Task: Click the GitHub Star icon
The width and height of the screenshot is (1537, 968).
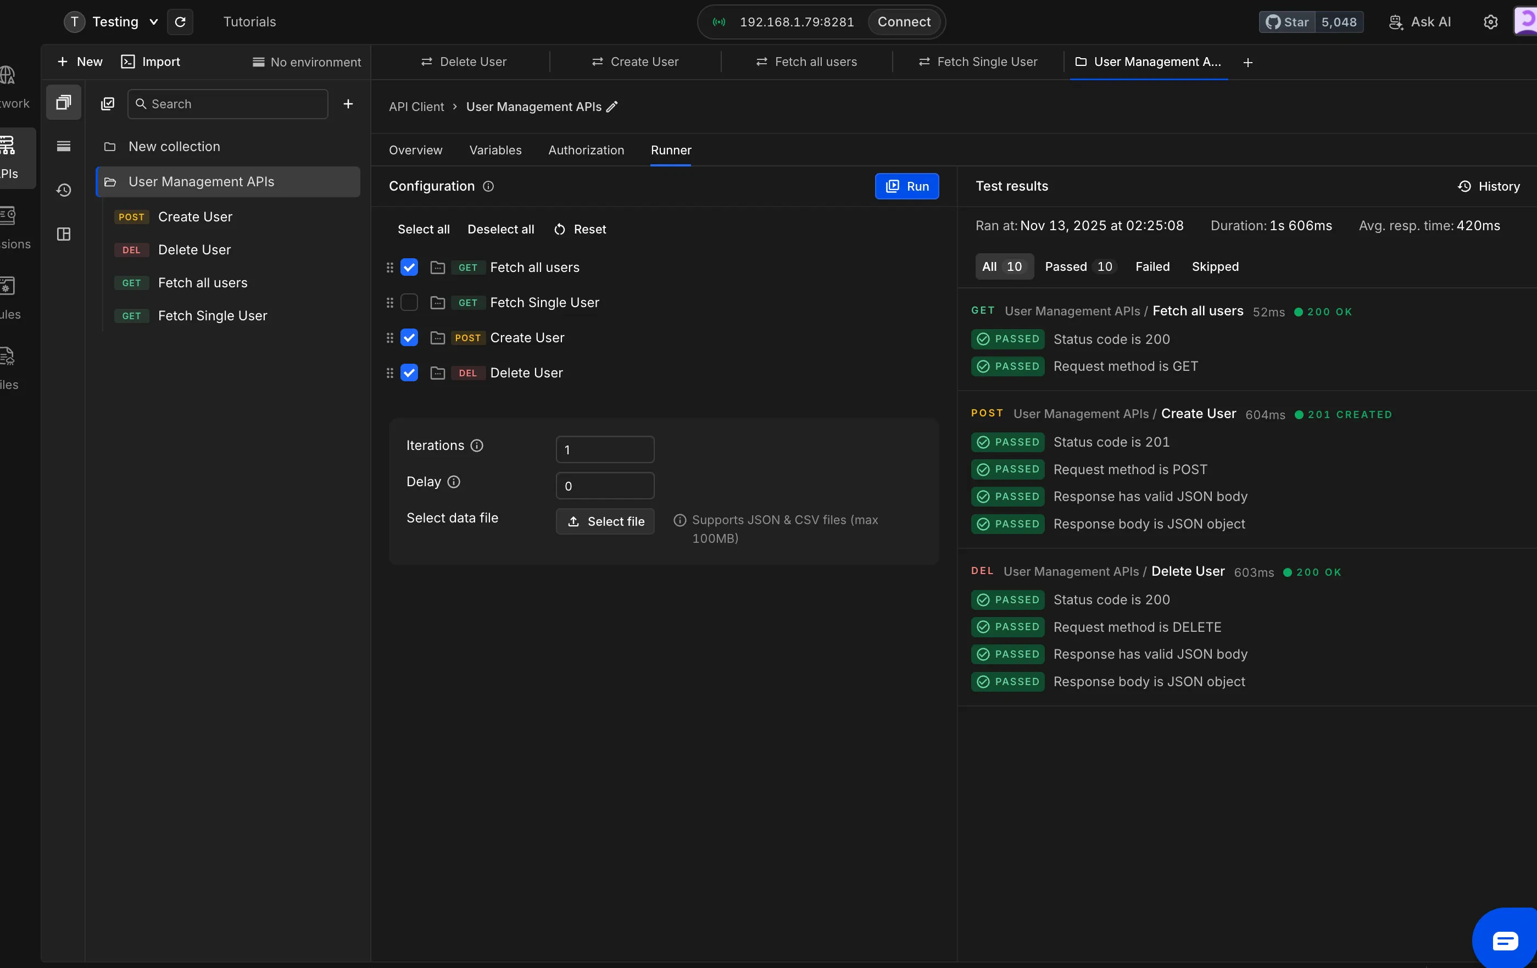Action: point(1273,22)
